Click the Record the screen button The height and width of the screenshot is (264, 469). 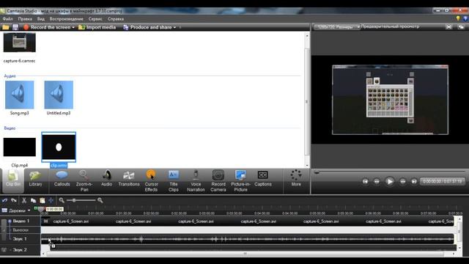[x=47, y=27]
